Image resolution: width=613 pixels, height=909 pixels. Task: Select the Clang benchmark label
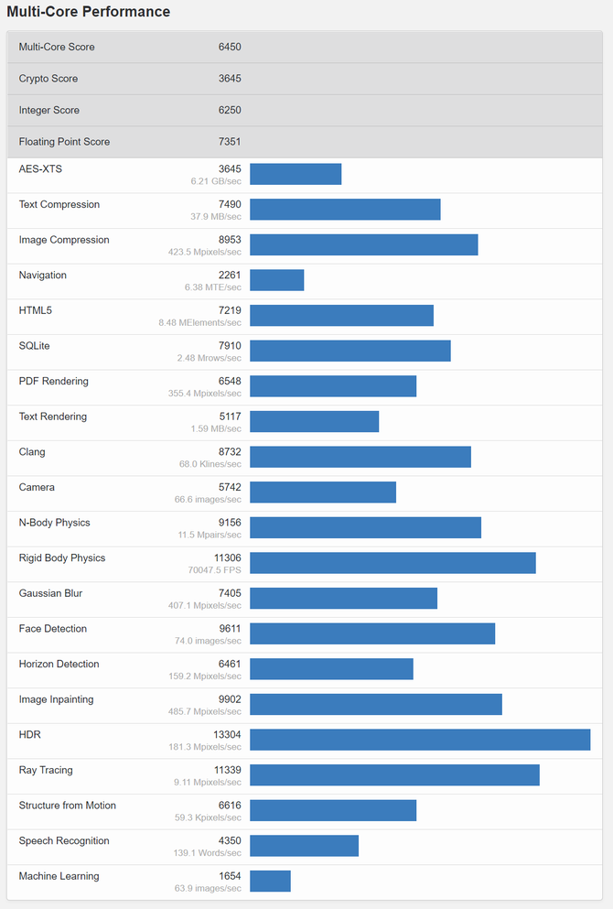click(x=32, y=452)
